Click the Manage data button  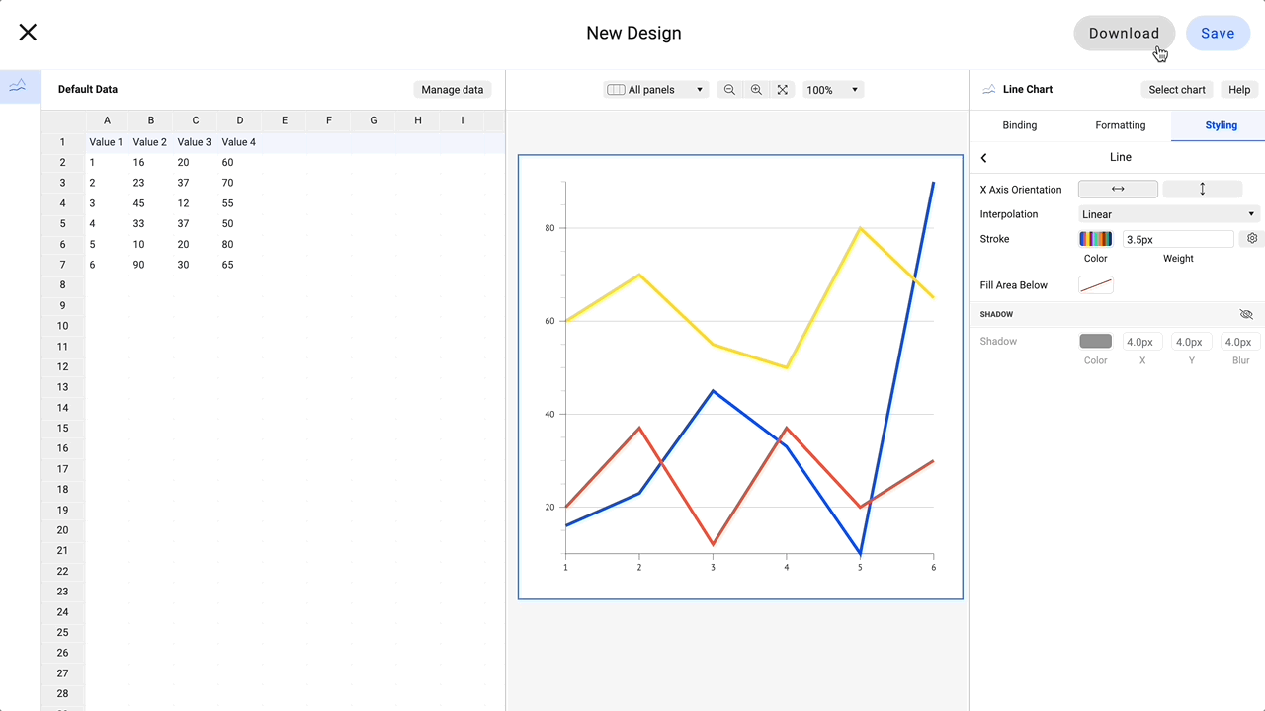pos(452,89)
